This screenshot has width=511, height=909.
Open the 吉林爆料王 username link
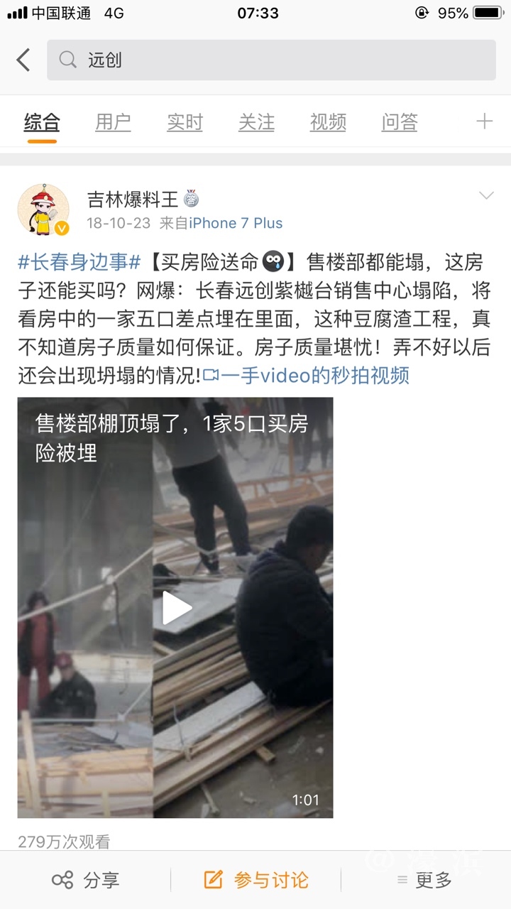tap(132, 199)
